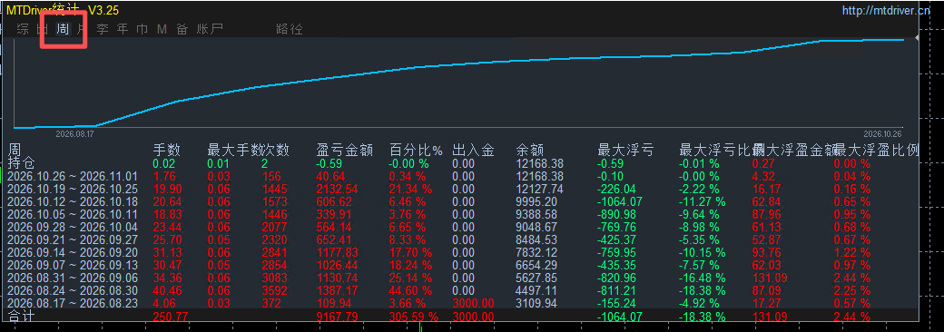Select the 2026.08.31 ~ 2026.09.06 week row
The height and width of the screenshot is (332, 944).
coord(73,278)
